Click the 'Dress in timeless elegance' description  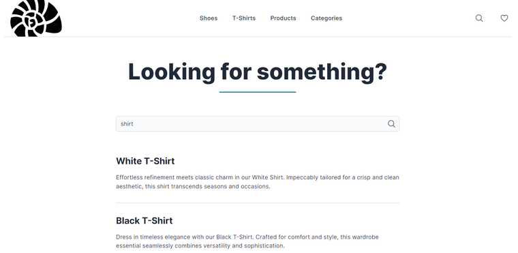pos(247,241)
